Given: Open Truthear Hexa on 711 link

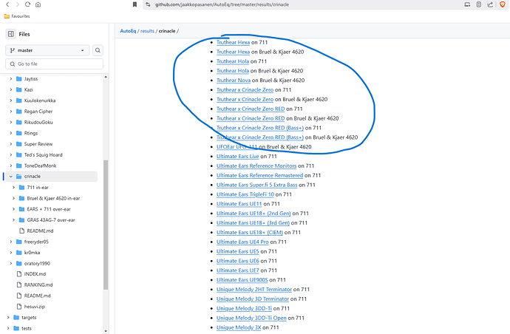Looking at the screenshot, I should pos(234,42).
